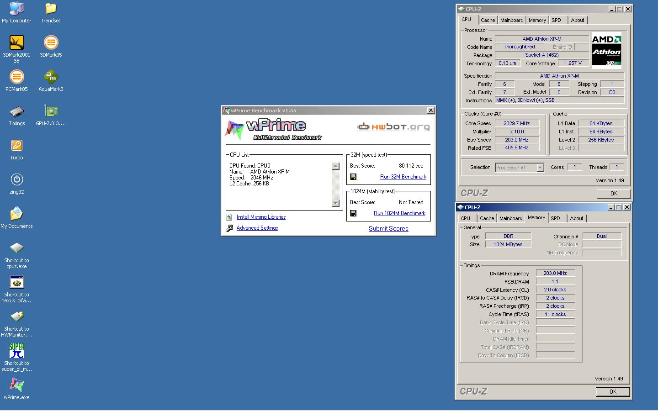Click the lower CPU-Z window title icon
The height and width of the screenshot is (411, 658).
coord(460,207)
